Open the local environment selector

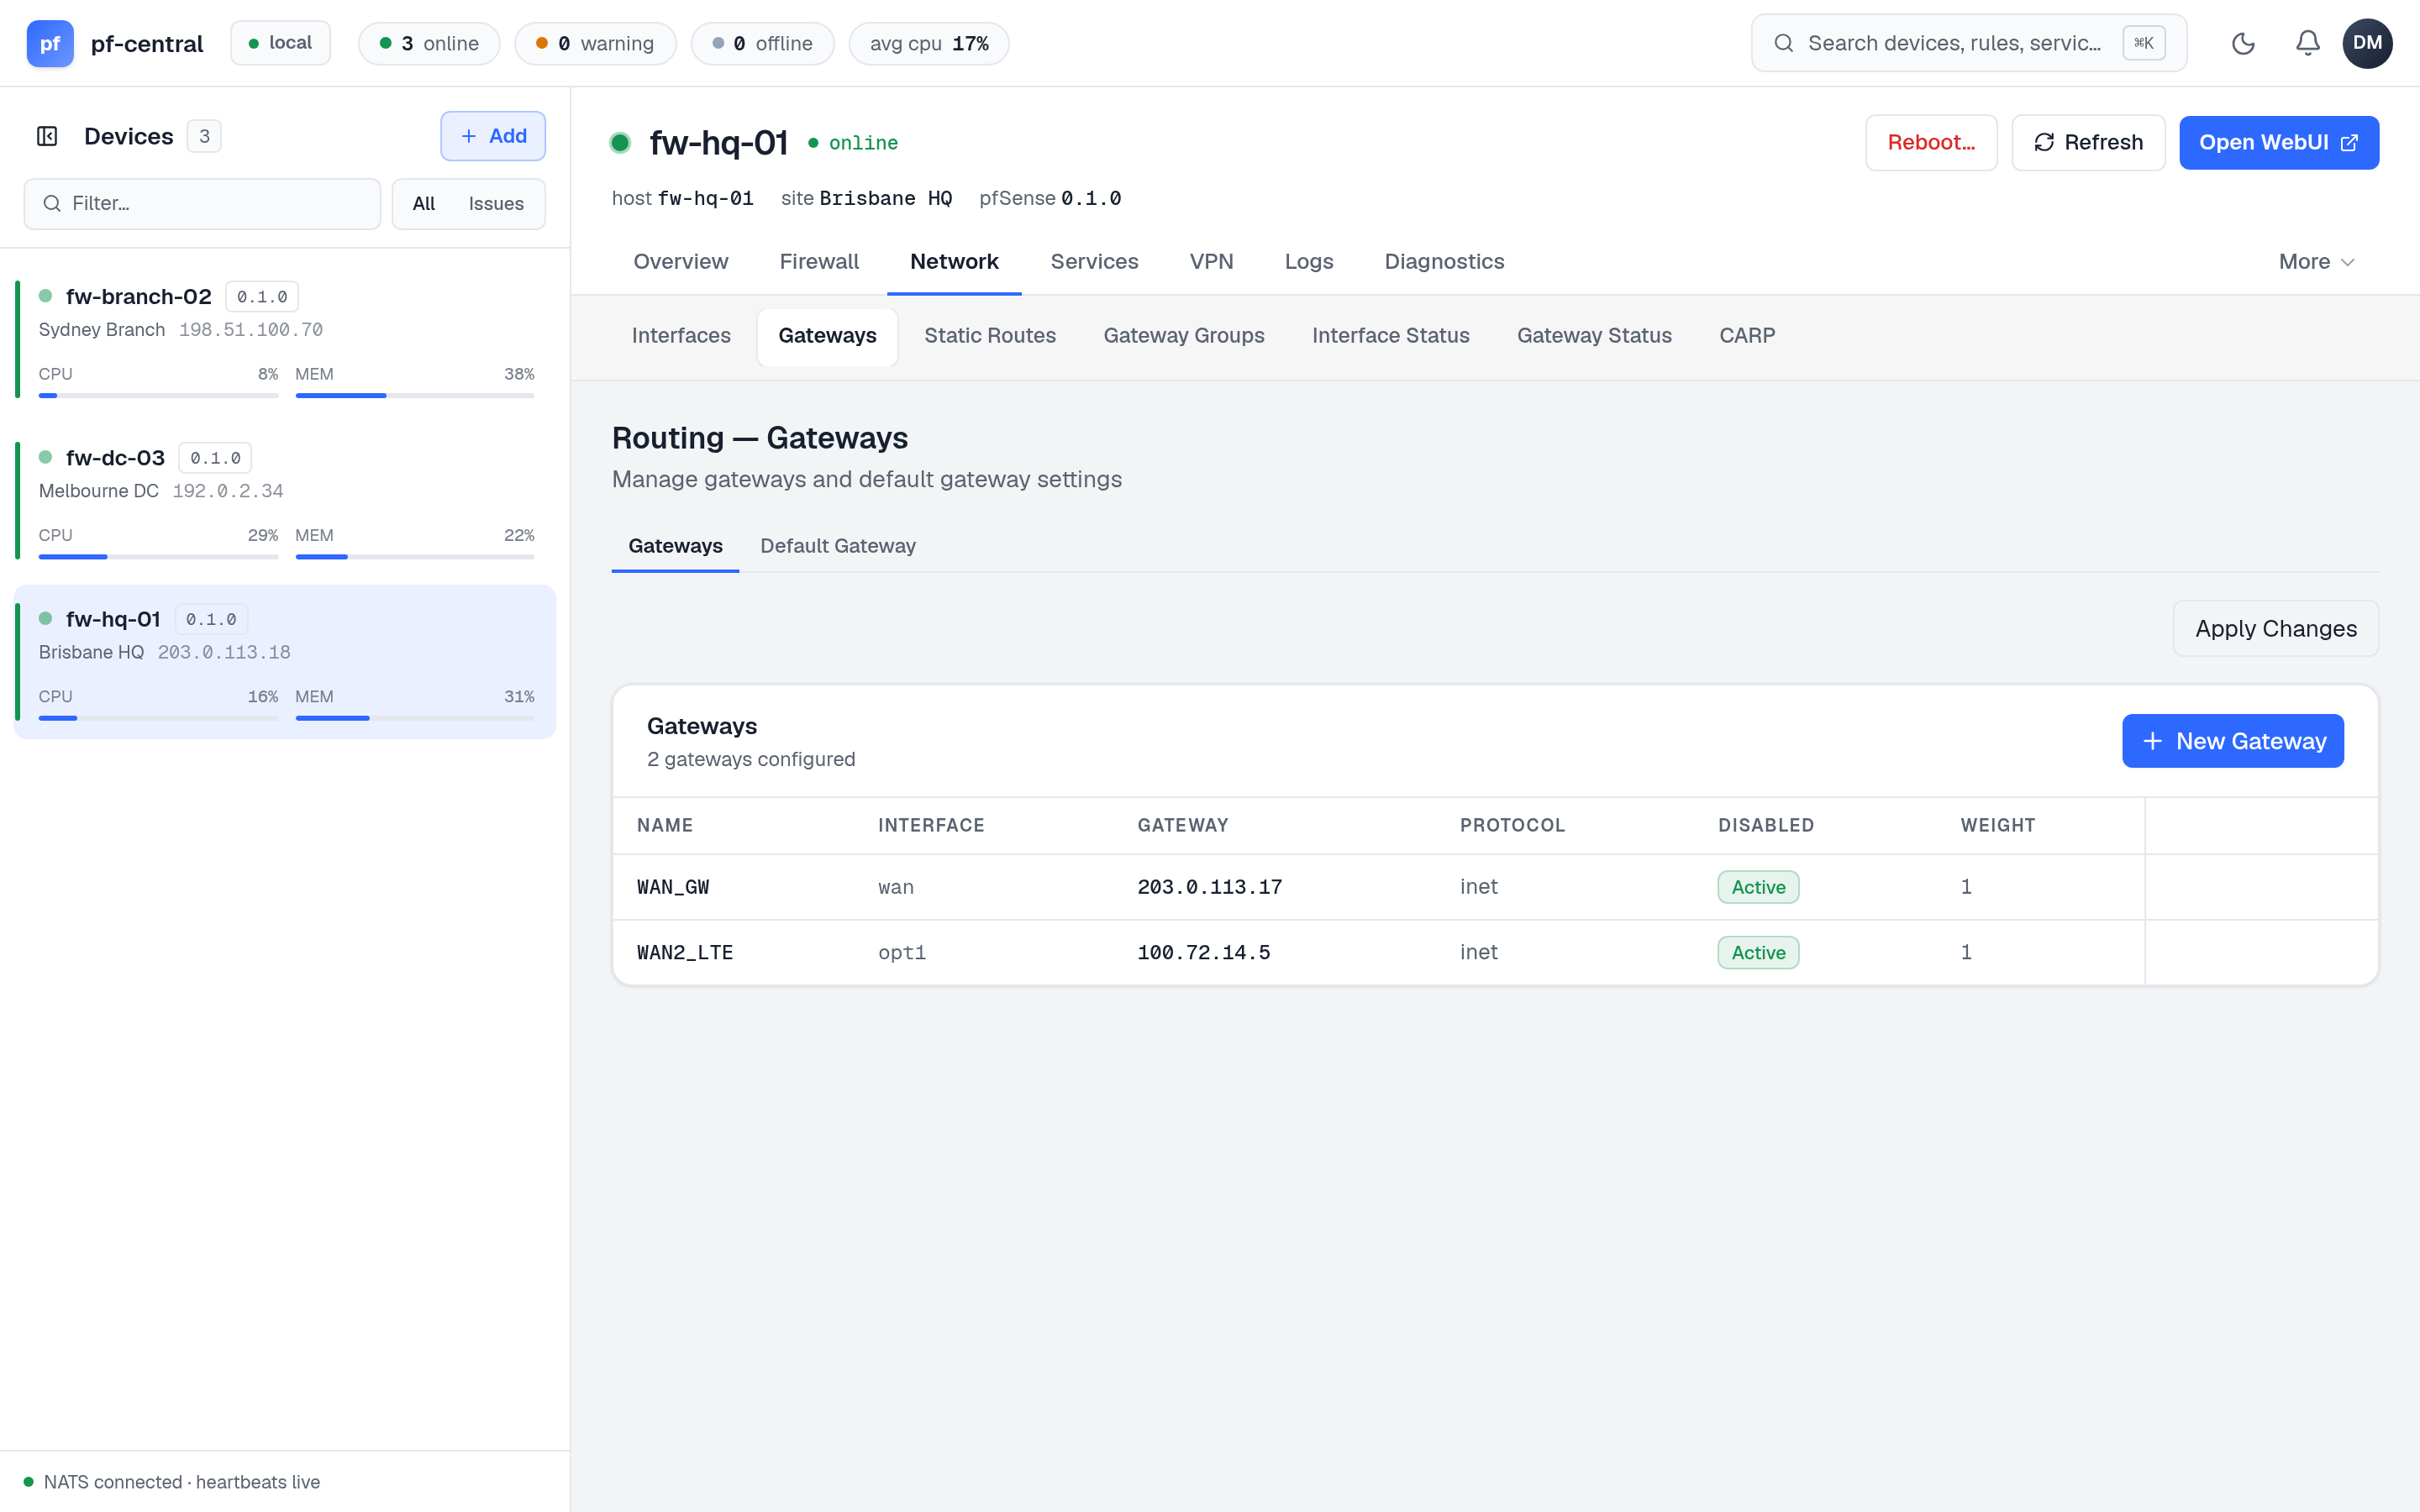click(281, 43)
